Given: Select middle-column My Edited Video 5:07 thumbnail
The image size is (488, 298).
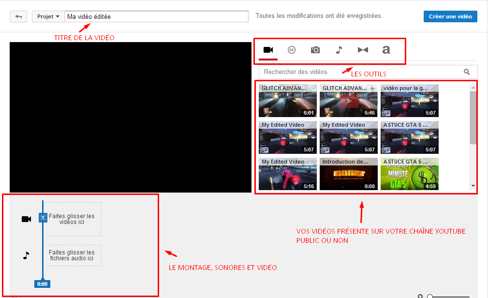Looking at the screenshot, I should tap(349, 137).
